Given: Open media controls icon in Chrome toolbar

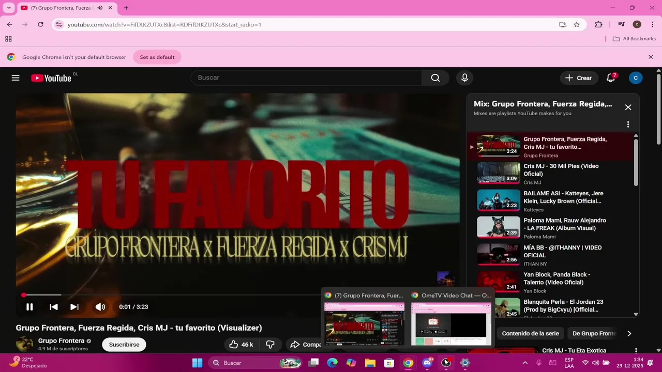Looking at the screenshot, I should click(x=622, y=24).
